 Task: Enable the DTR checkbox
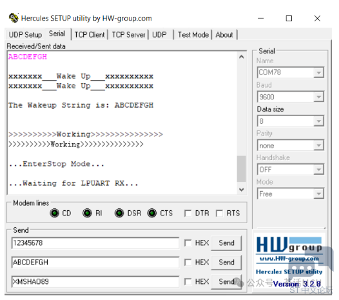(188, 213)
